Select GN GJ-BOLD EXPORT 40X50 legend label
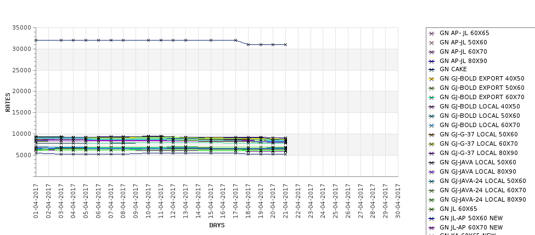 [x=482, y=79]
